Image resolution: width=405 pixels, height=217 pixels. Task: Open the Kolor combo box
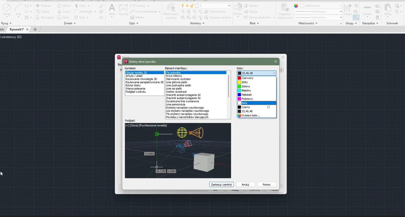(x=257, y=73)
